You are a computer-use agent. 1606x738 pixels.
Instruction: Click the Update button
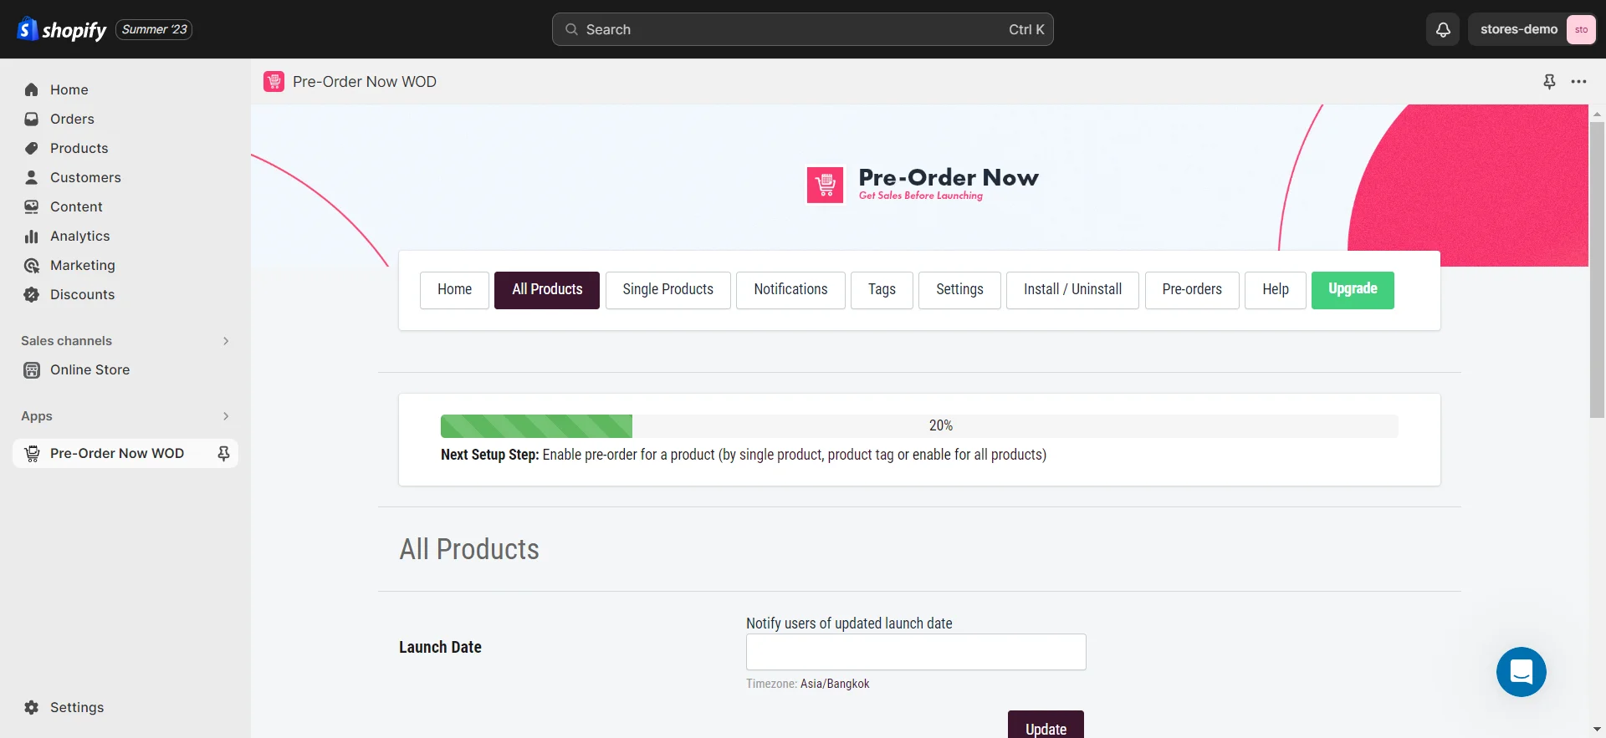point(1046,725)
